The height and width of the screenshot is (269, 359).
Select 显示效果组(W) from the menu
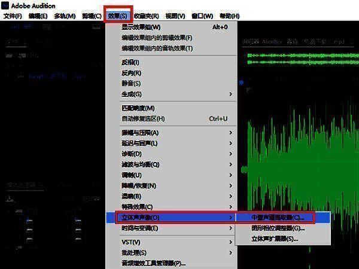[x=141, y=27]
